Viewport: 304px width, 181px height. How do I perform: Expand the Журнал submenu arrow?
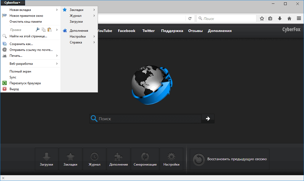click(94, 15)
